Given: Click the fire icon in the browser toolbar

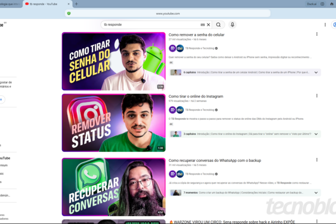Looking at the screenshot, I should (x=332, y=4).
